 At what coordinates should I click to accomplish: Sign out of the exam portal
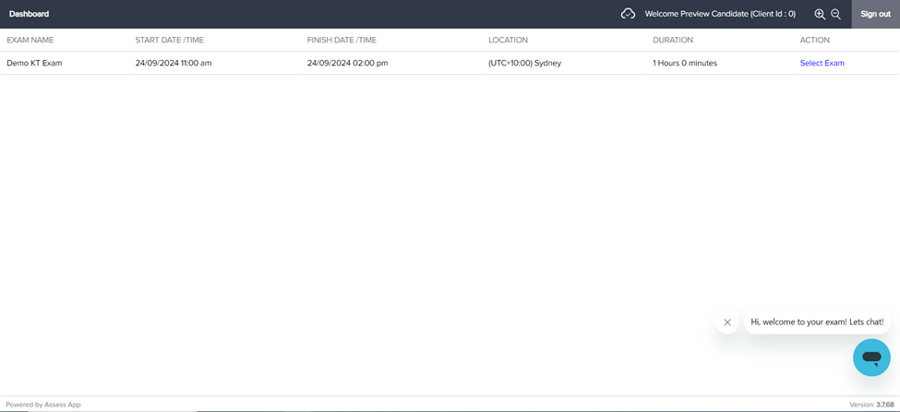[x=875, y=14]
